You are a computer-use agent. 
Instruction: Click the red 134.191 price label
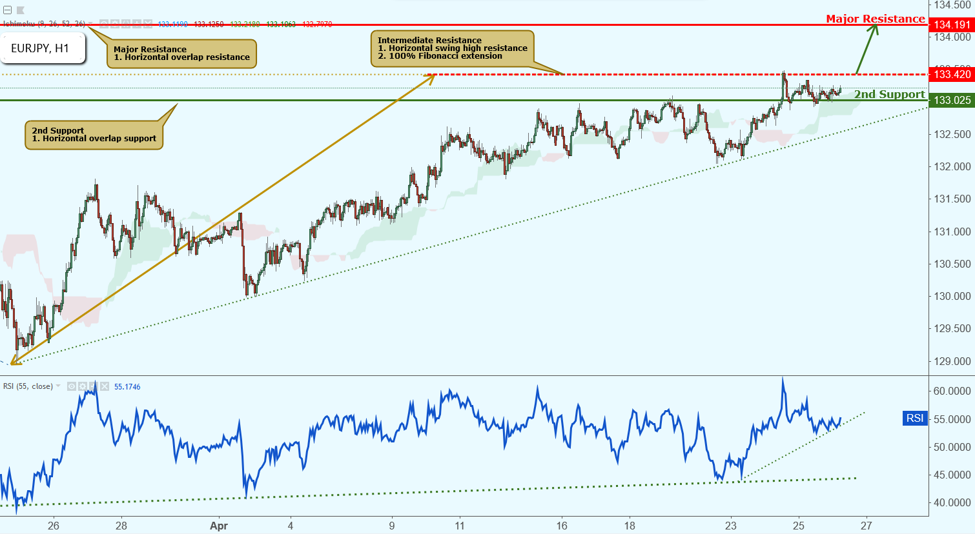tap(952, 25)
